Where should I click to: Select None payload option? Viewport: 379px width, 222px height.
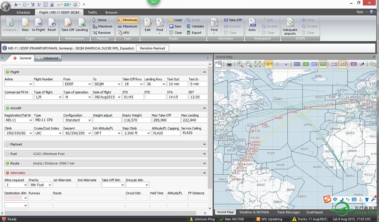coord(100,20)
